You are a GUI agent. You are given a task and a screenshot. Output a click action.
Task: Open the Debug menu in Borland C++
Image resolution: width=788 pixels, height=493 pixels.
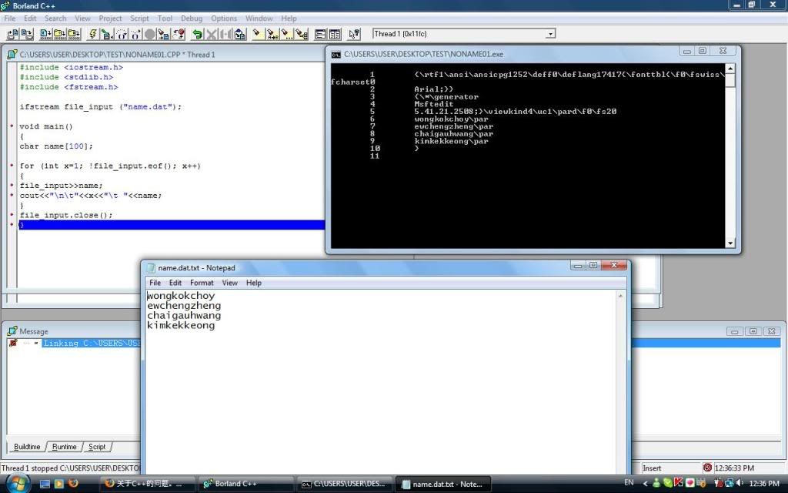192,18
